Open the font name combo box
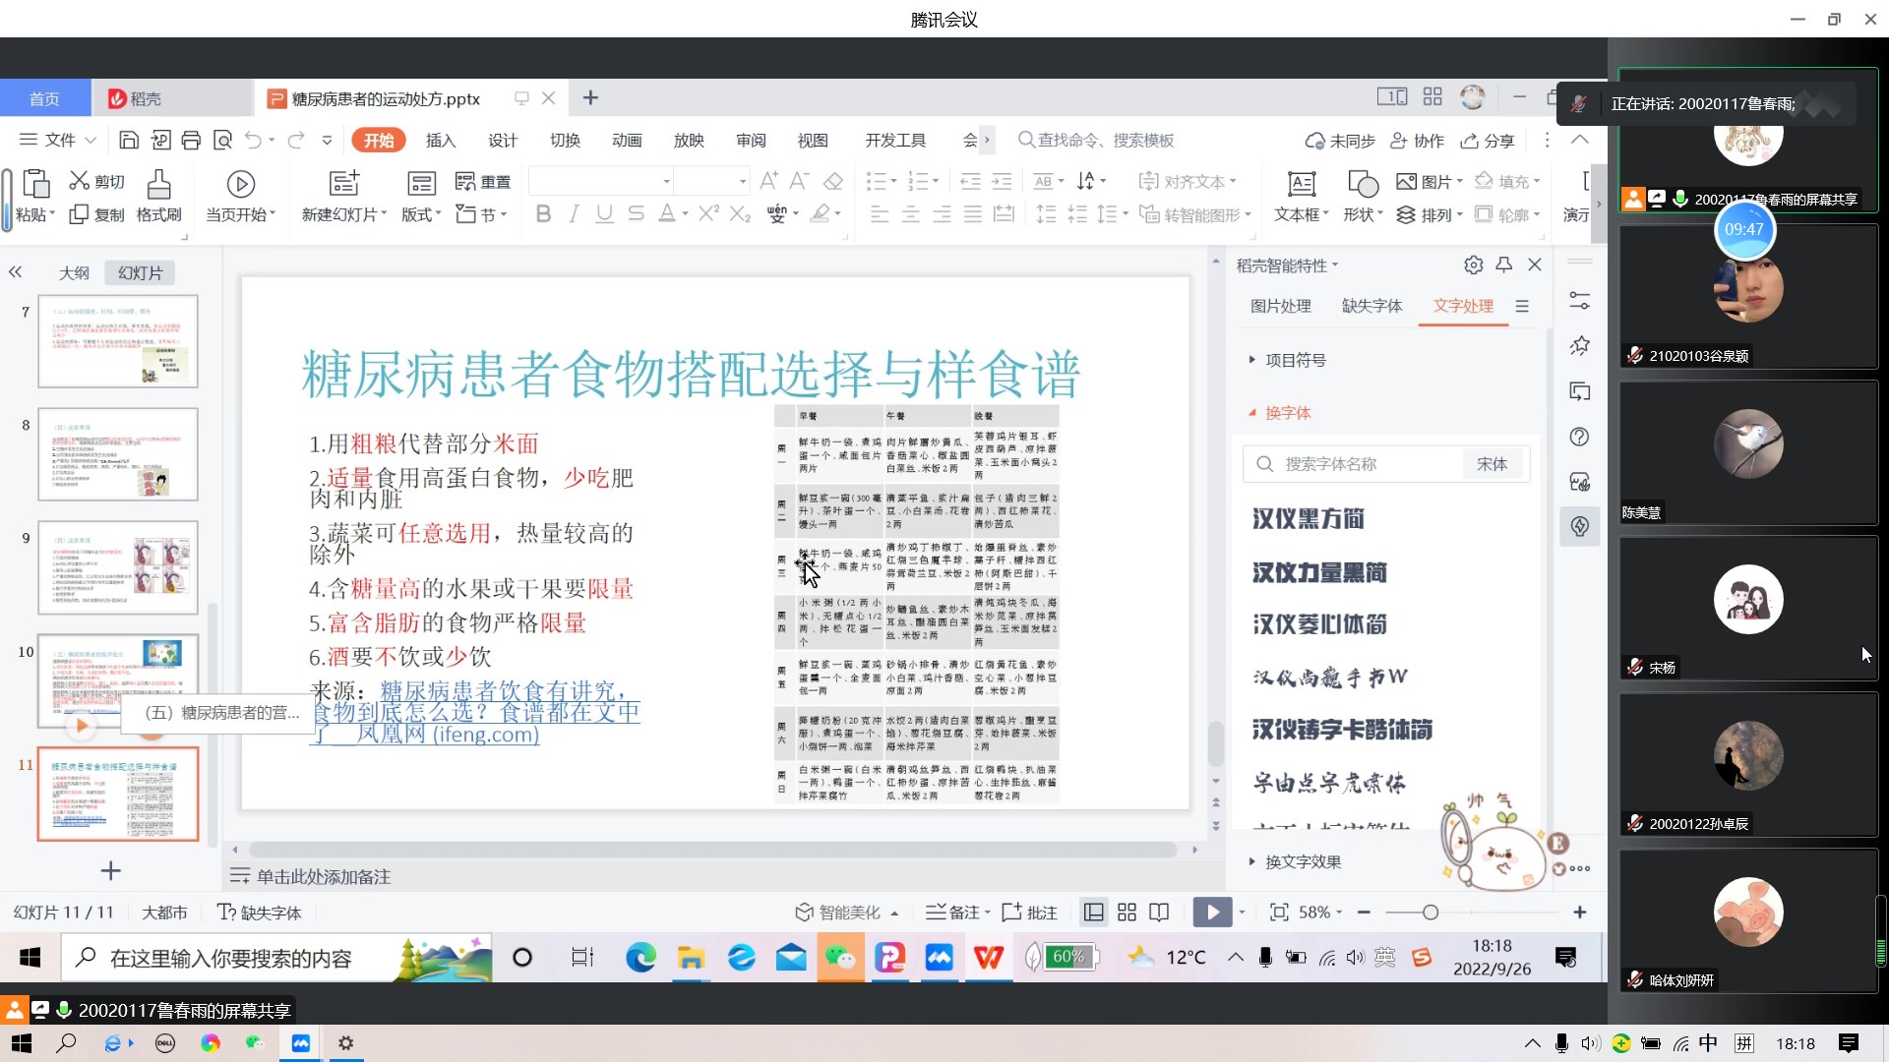Viewport: 1889px width, 1062px height. point(601,181)
